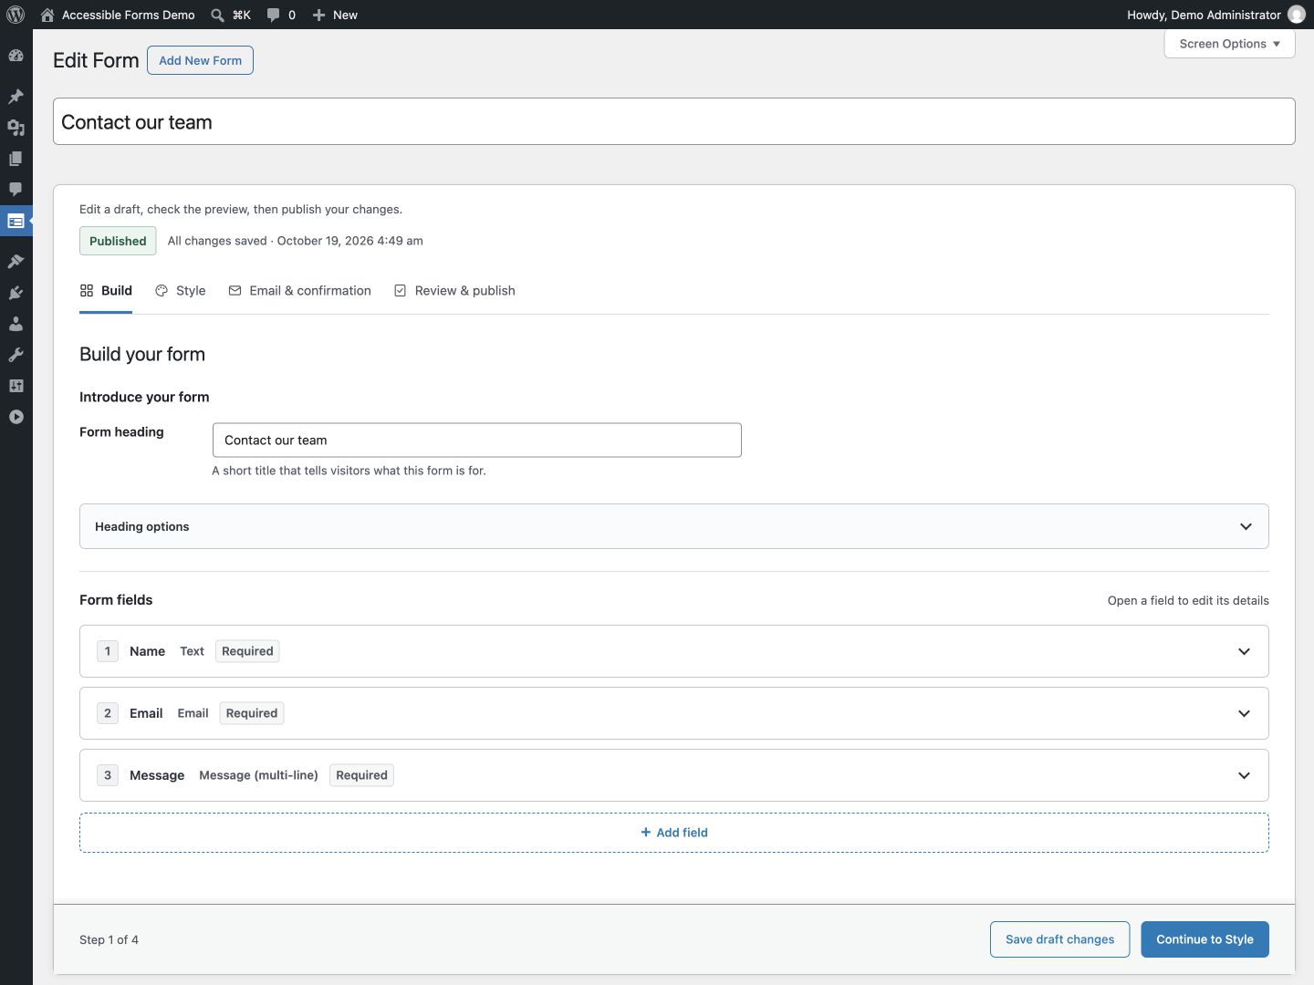The image size is (1314, 985).
Task: Collapse the admin sidebar menu
Action: pyautogui.click(x=16, y=417)
